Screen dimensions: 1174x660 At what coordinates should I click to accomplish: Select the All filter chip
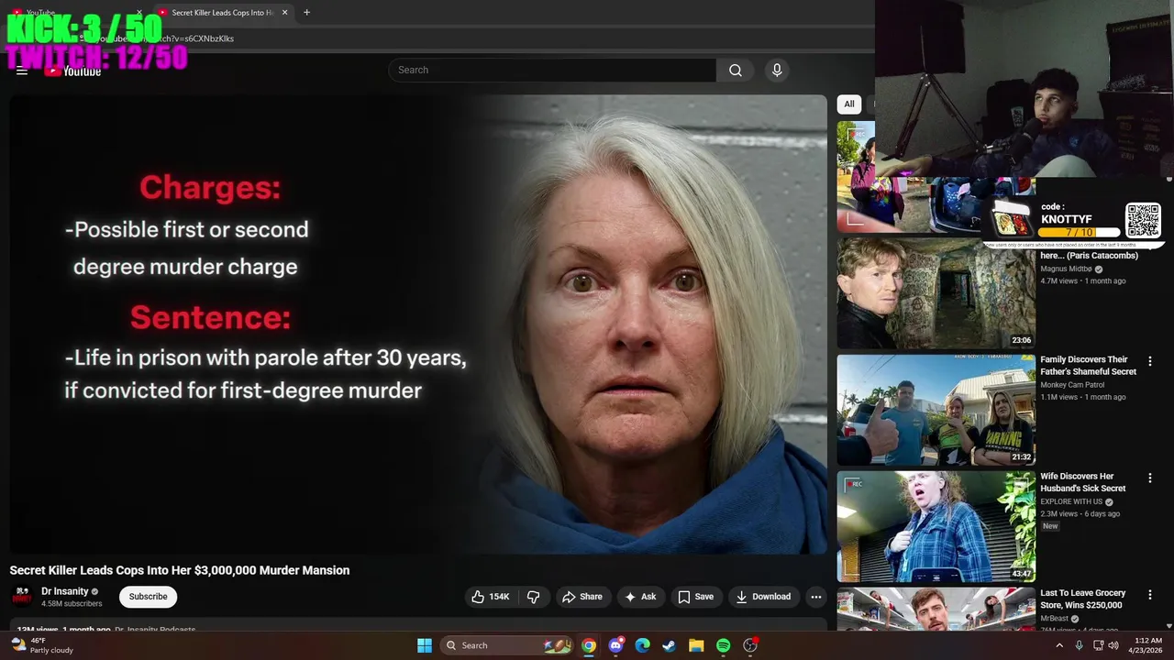click(x=849, y=104)
